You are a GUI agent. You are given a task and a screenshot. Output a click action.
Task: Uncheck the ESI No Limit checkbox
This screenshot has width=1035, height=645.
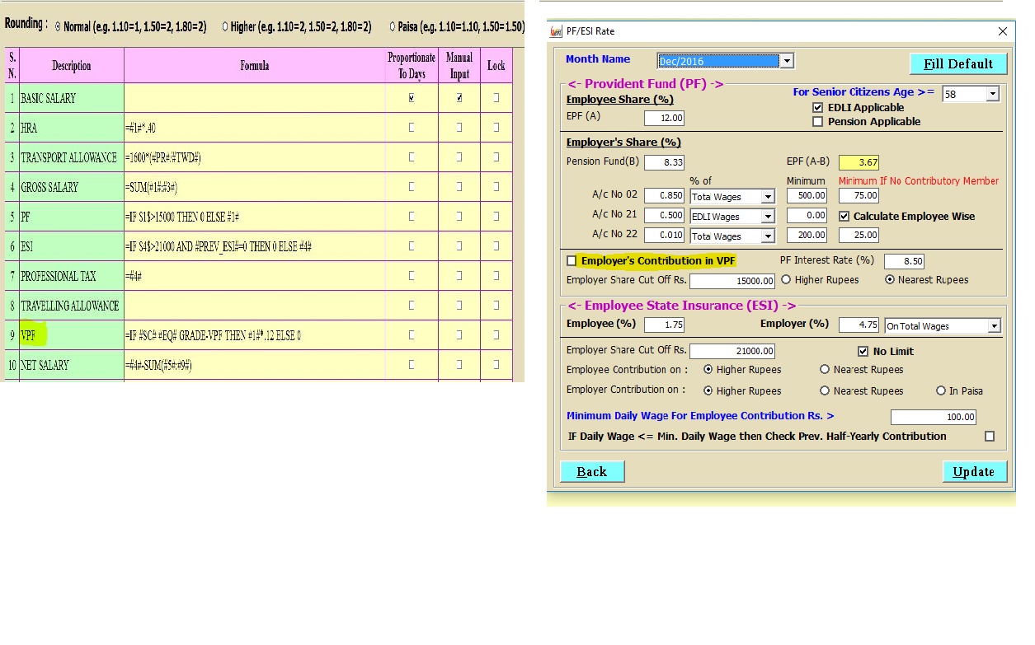pos(863,352)
